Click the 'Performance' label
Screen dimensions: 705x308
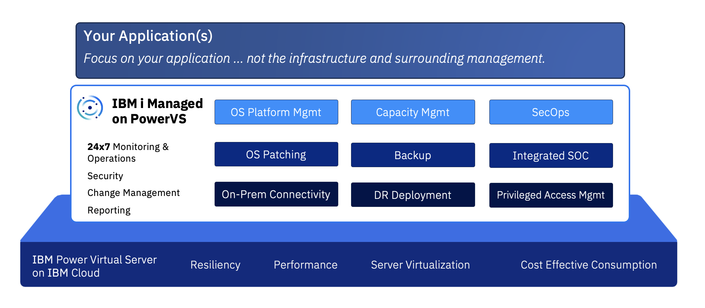305,265
